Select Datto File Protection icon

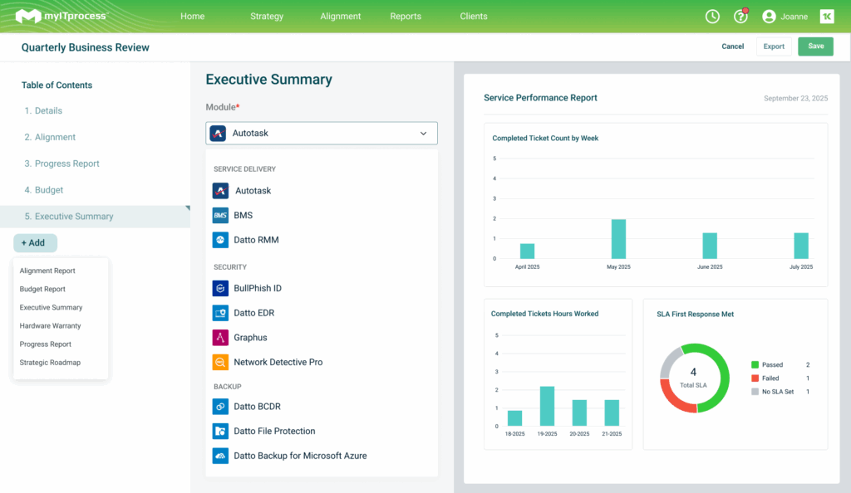[x=220, y=432]
